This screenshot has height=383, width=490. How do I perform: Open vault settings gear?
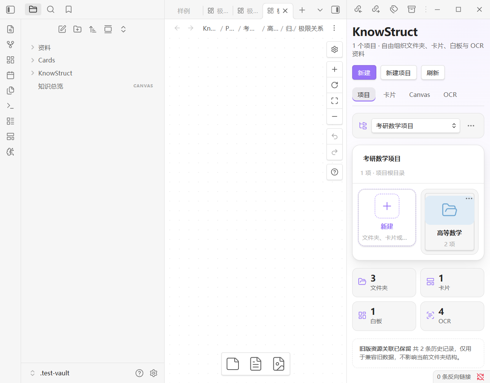154,373
